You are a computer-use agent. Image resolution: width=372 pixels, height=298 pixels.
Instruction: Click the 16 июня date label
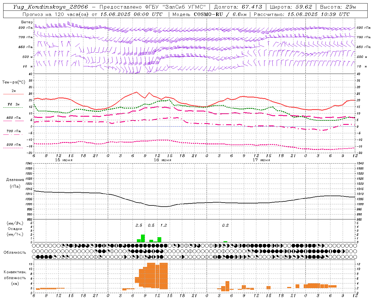click(162, 160)
